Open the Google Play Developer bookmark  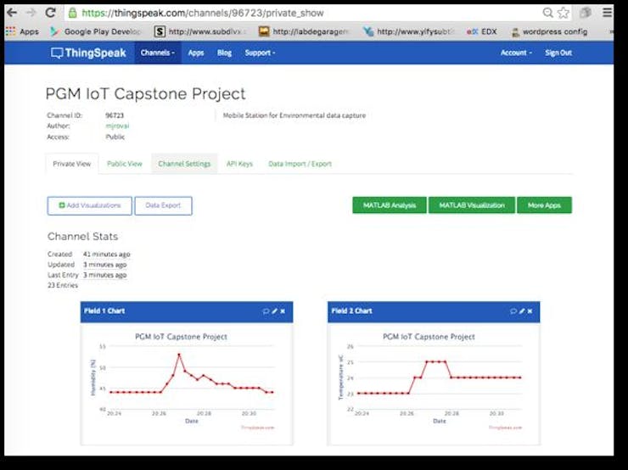[96, 31]
